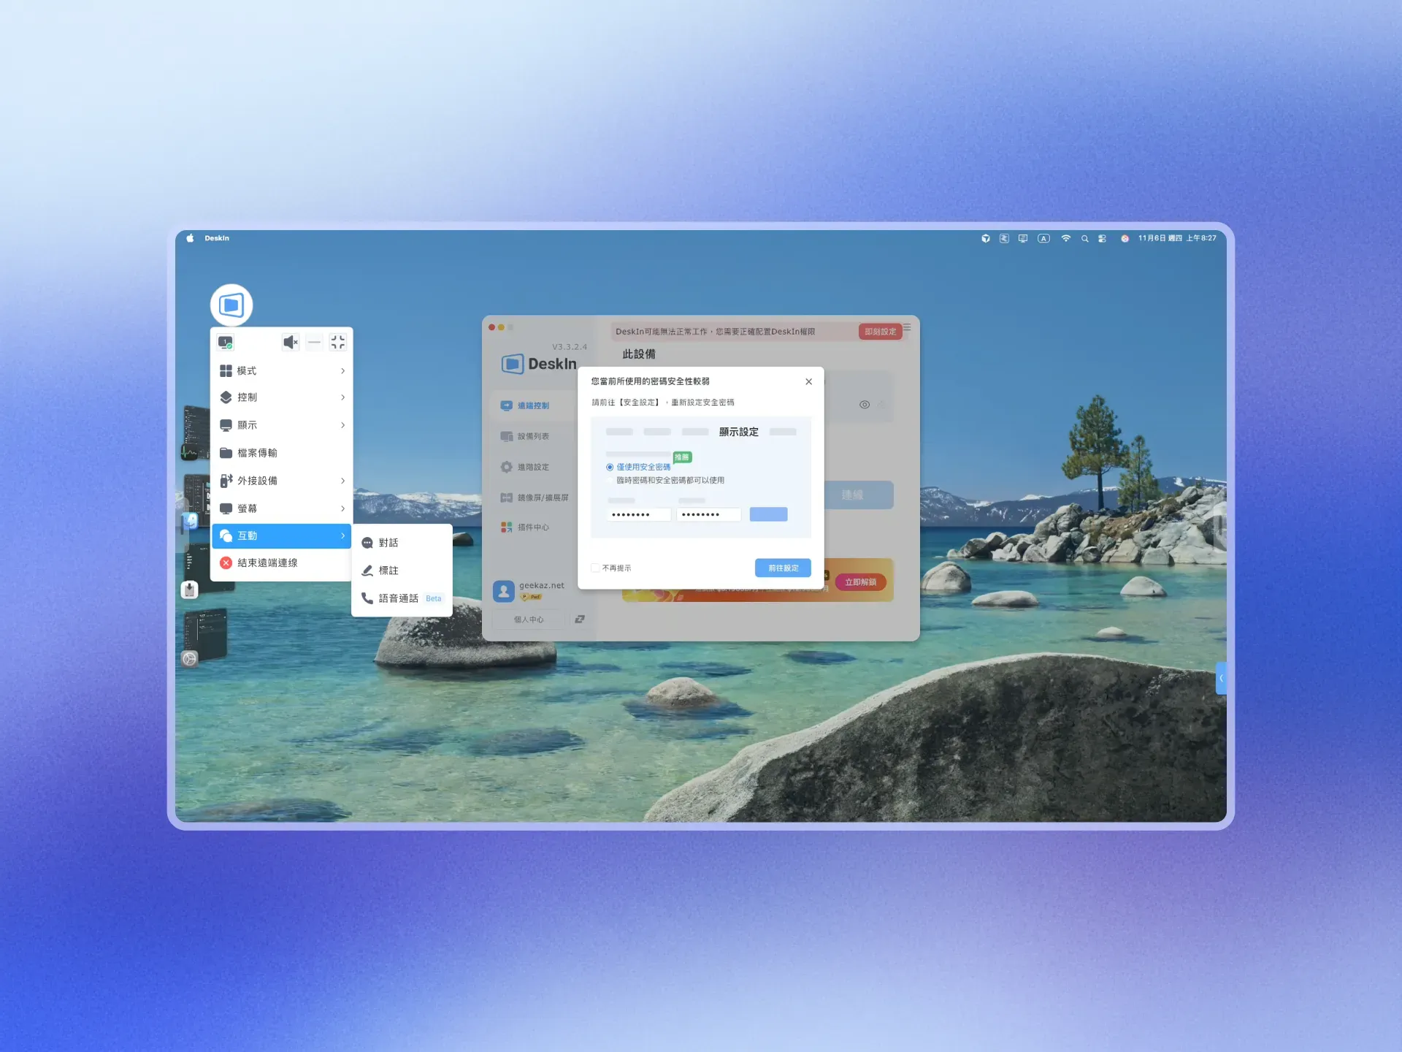
Task: Click the 控制 layers icon
Action: coord(226,397)
